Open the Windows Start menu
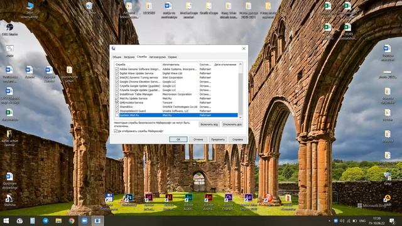The image size is (402, 226). point(6,220)
